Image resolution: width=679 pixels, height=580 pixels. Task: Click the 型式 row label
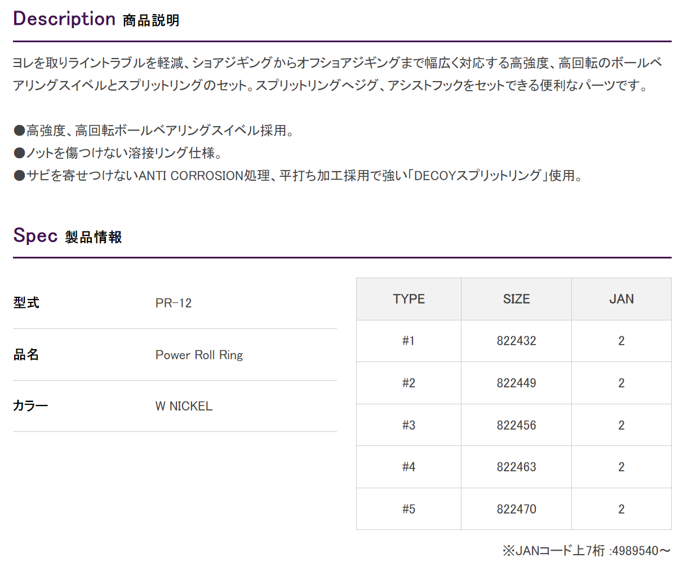tap(26, 303)
